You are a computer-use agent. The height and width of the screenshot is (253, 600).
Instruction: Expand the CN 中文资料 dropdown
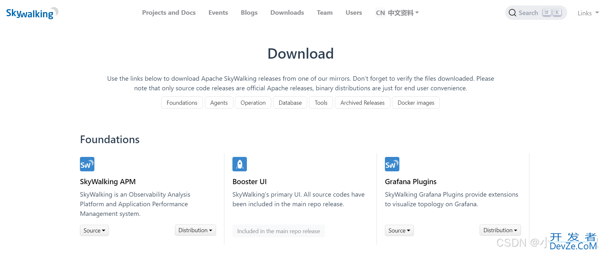[397, 13]
